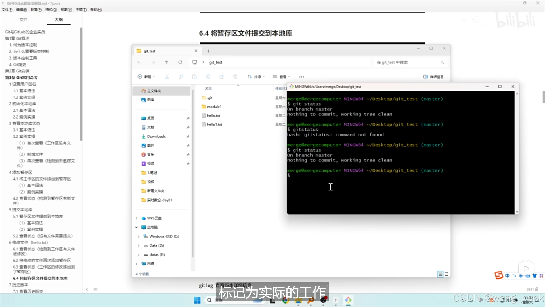Open the Windows Start menu

[x=197, y=300]
